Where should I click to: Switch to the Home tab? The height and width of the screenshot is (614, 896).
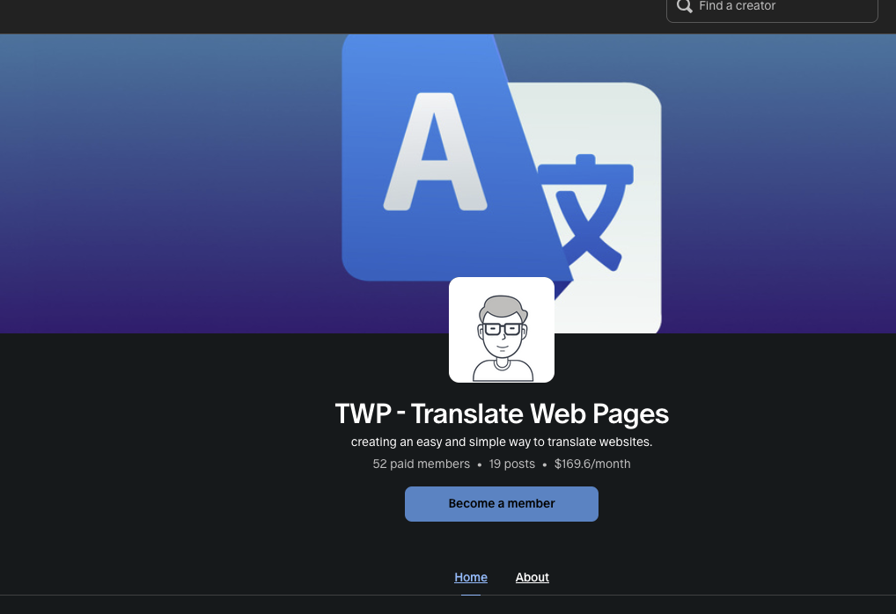click(471, 577)
